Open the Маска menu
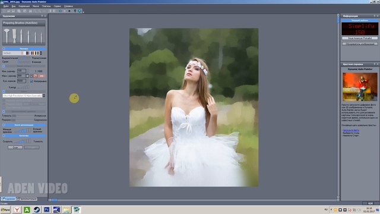The image size is (380, 214). tap(36, 6)
